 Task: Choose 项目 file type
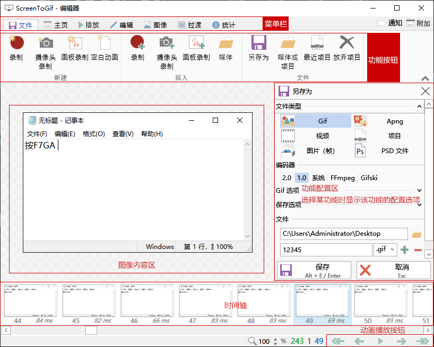click(x=388, y=136)
